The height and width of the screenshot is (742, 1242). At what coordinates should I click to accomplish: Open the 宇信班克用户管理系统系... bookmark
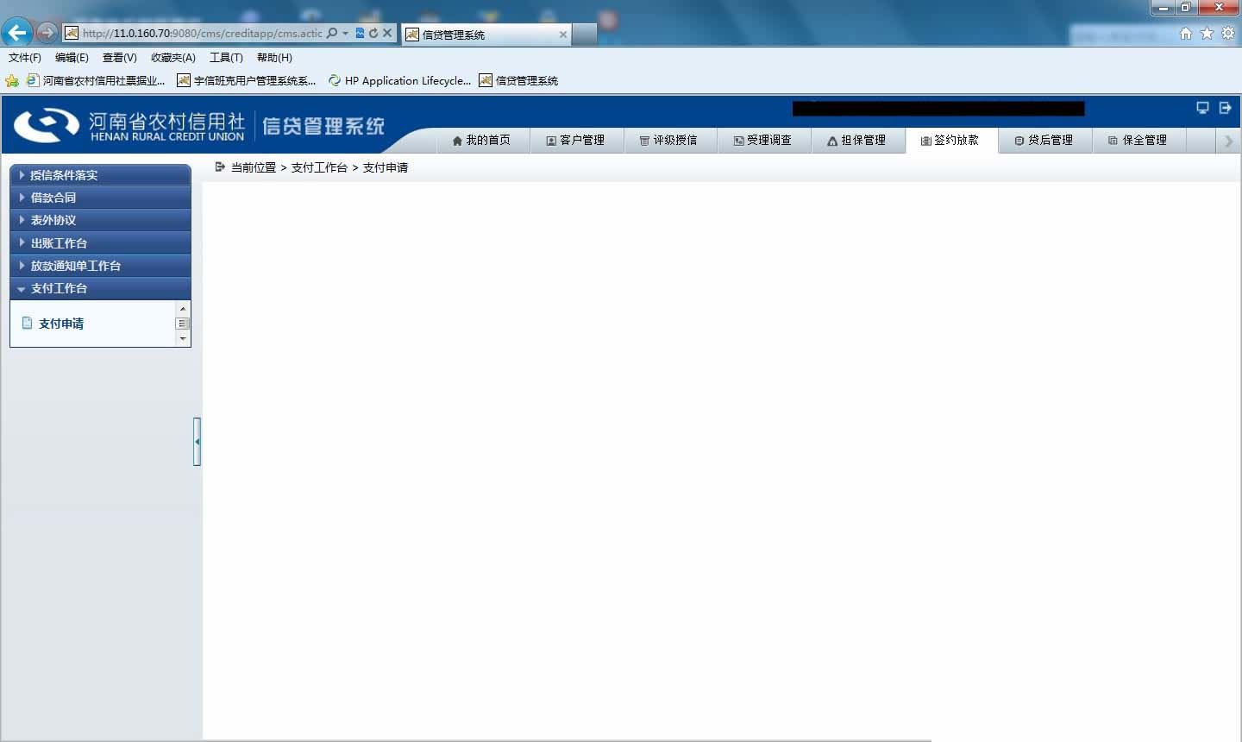click(x=247, y=80)
